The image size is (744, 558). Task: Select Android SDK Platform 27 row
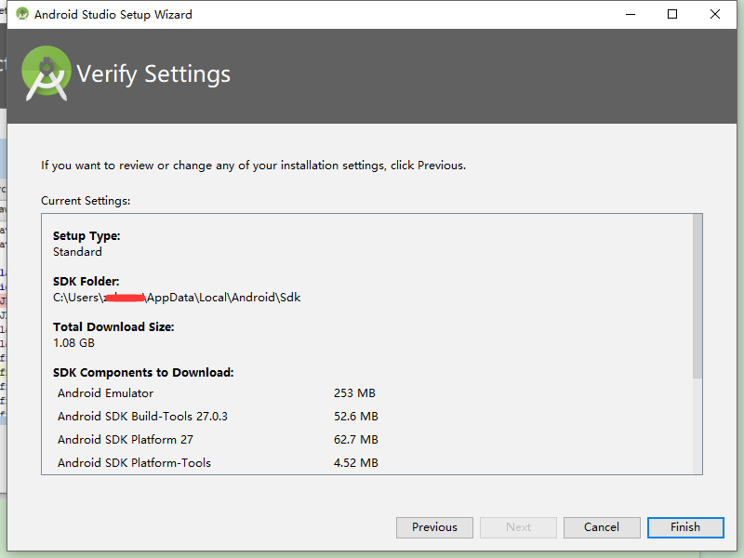coord(218,439)
